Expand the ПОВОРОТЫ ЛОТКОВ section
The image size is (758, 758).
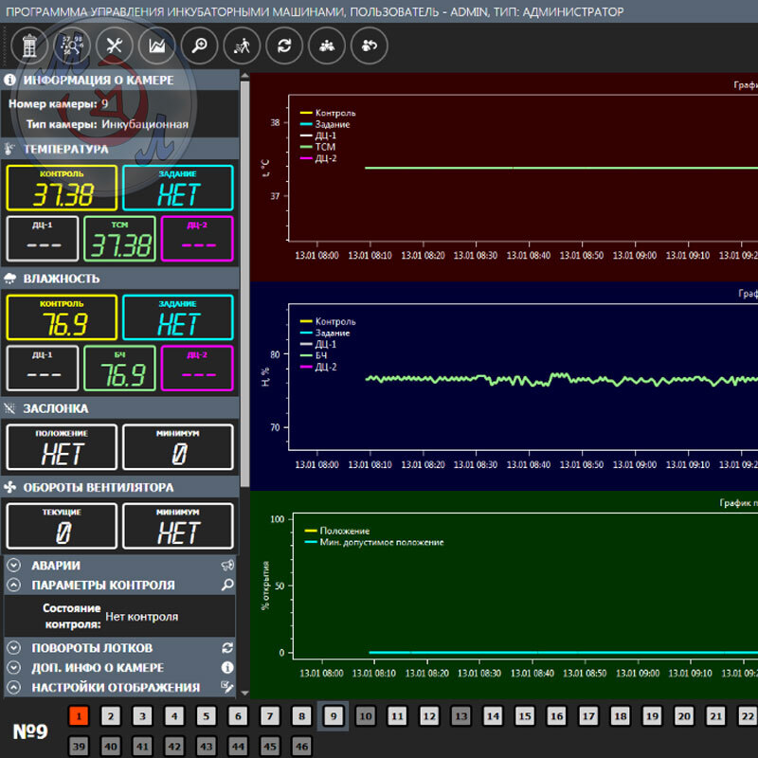point(13,647)
